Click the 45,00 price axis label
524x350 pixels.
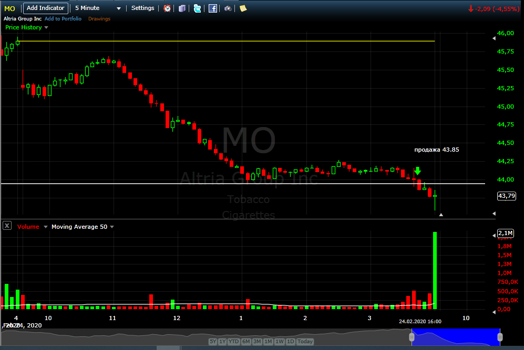pyautogui.click(x=505, y=107)
